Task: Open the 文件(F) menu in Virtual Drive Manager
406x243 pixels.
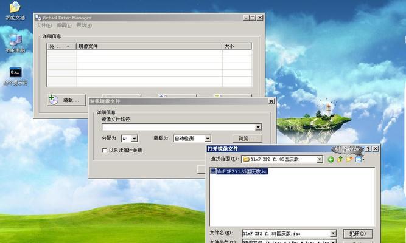Action: 44,26
